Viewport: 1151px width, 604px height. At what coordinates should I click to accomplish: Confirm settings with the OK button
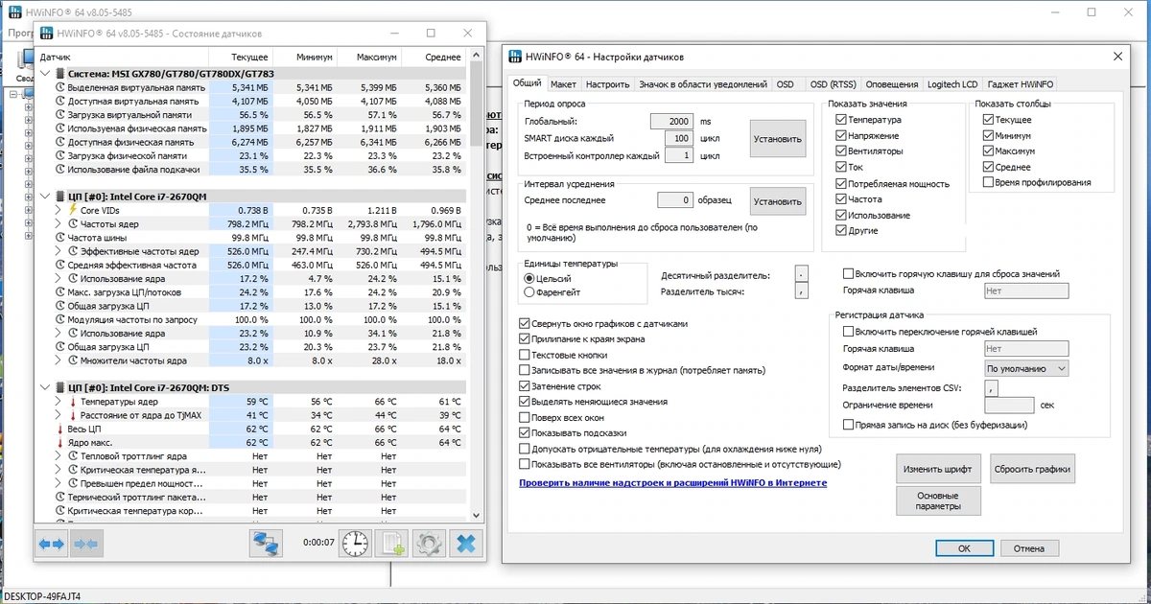963,548
